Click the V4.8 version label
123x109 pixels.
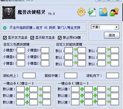52,14
